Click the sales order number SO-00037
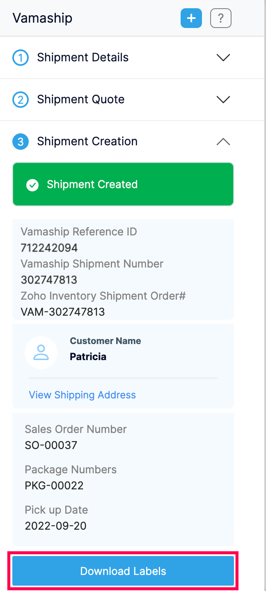 [x=51, y=445]
